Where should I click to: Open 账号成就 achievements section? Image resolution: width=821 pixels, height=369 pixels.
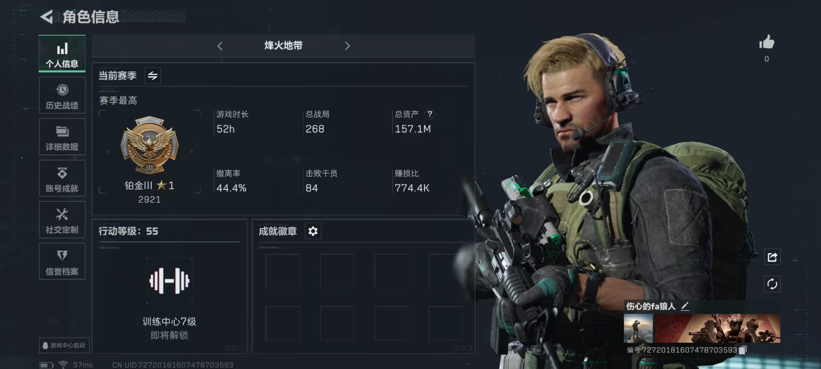point(62,178)
